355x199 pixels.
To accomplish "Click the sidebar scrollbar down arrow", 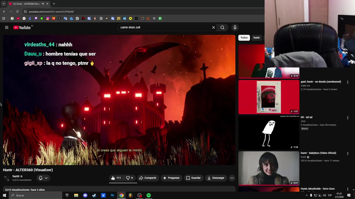I will 353,190.
